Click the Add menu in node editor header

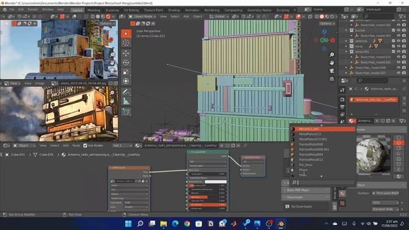pyautogui.click(x=65, y=146)
